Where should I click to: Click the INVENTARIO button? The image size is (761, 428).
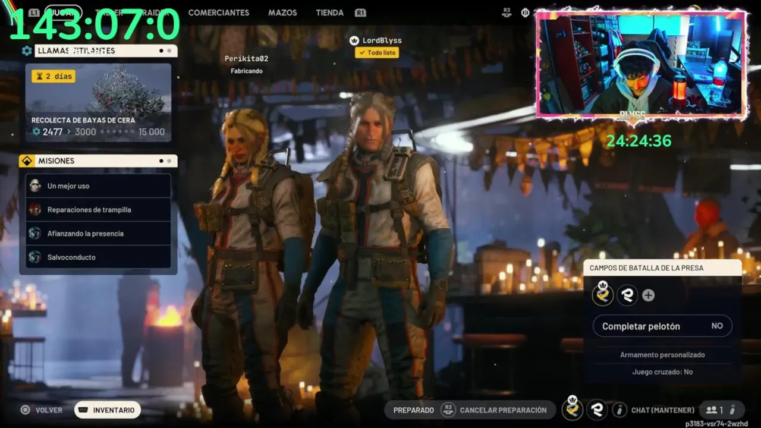[108, 410]
